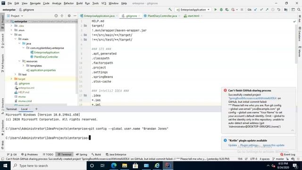
Task: Commit changes with green checkmark icon
Action: click(261, 9)
